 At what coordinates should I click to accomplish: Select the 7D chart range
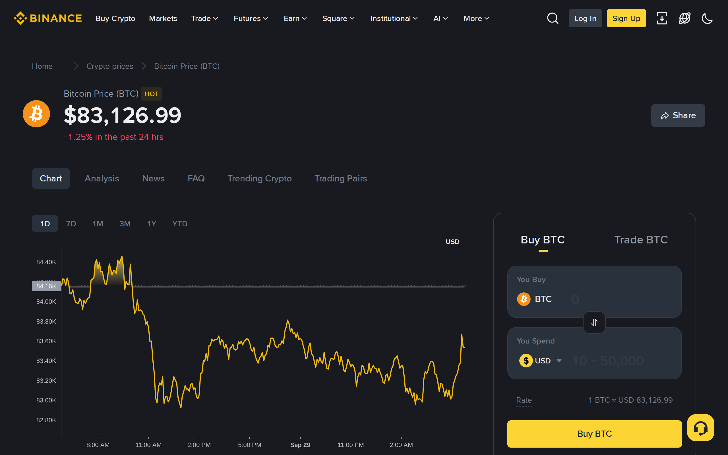pos(71,224)
